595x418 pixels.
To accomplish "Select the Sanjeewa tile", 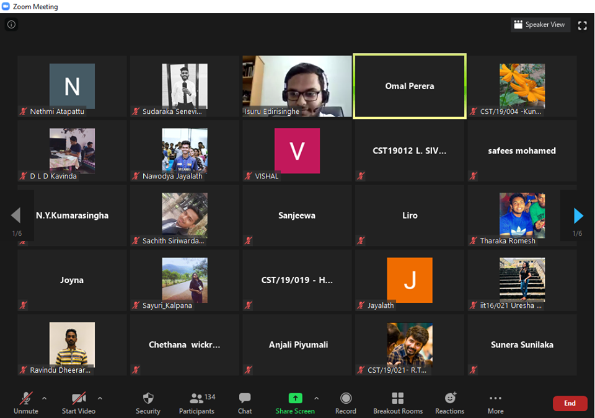I will tap(297, 216).
